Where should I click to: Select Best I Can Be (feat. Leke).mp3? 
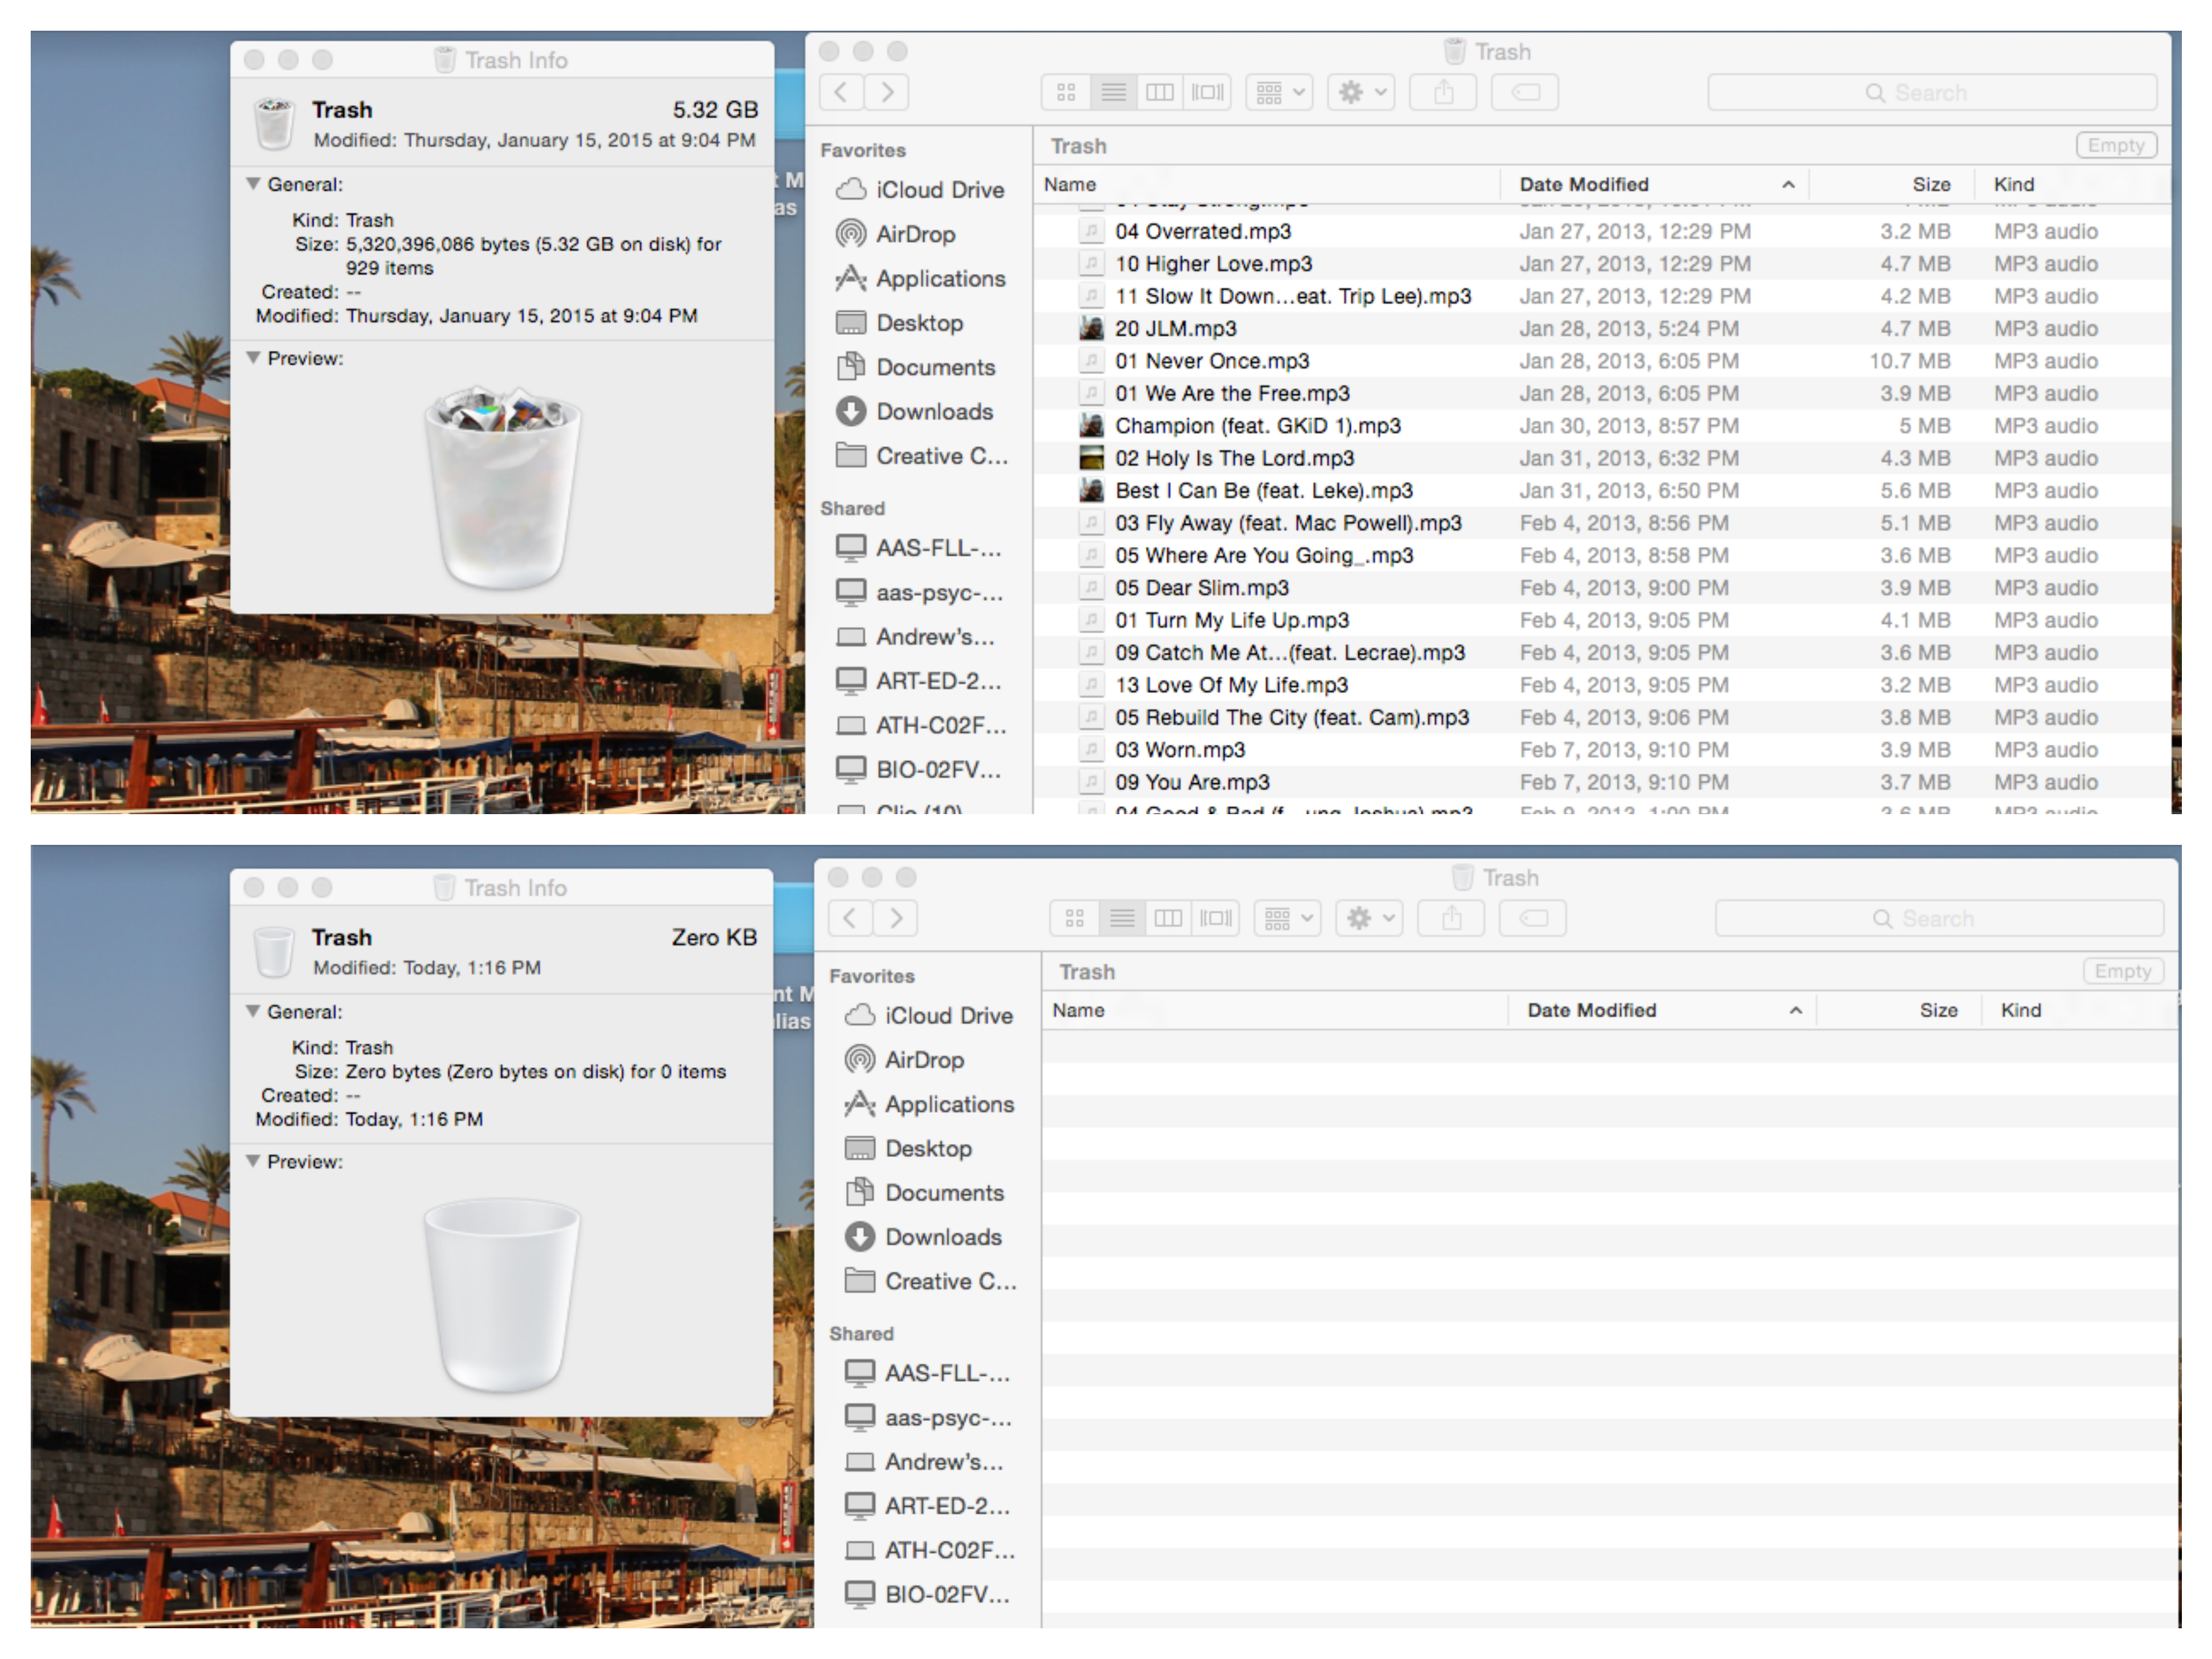[1602, 490]
